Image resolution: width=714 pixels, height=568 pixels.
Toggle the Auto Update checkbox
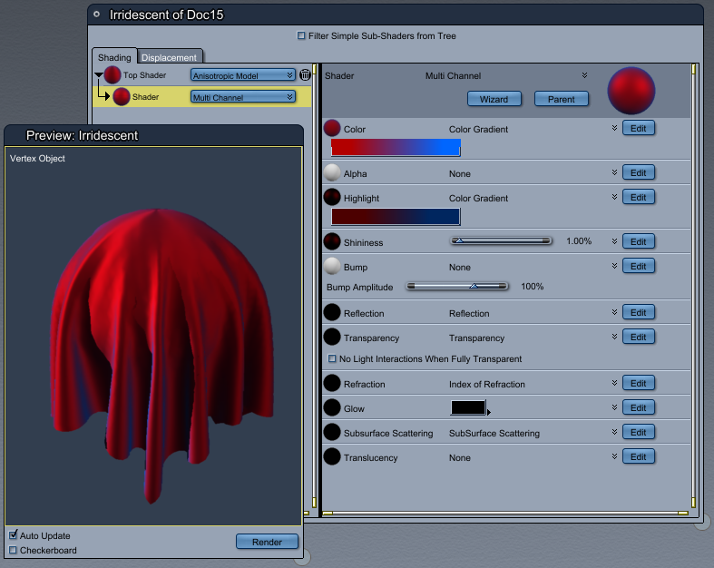(x=14, y=534)
